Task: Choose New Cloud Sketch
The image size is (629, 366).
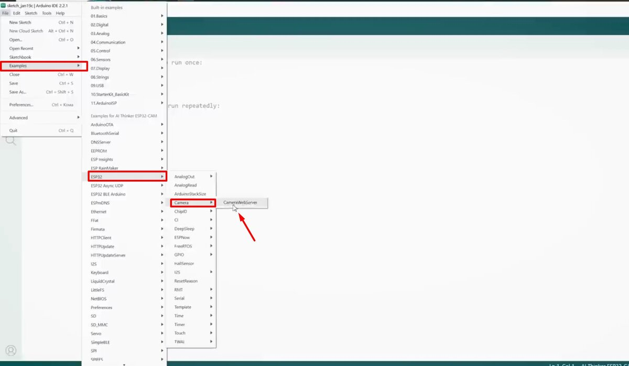Action: [x=41, y=31]
